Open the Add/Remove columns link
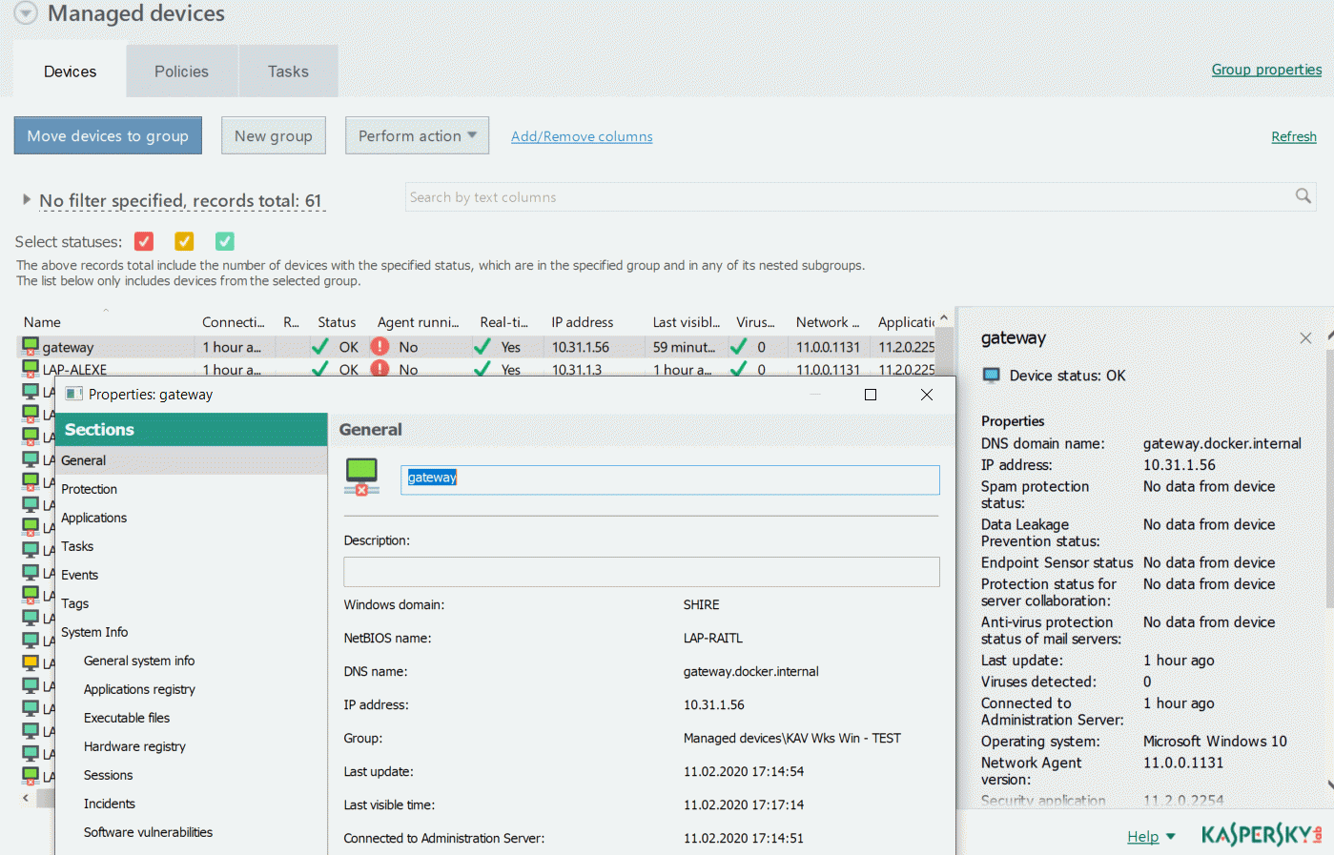1334x855 pixels. pyautogui.click(x=582, y=136)
